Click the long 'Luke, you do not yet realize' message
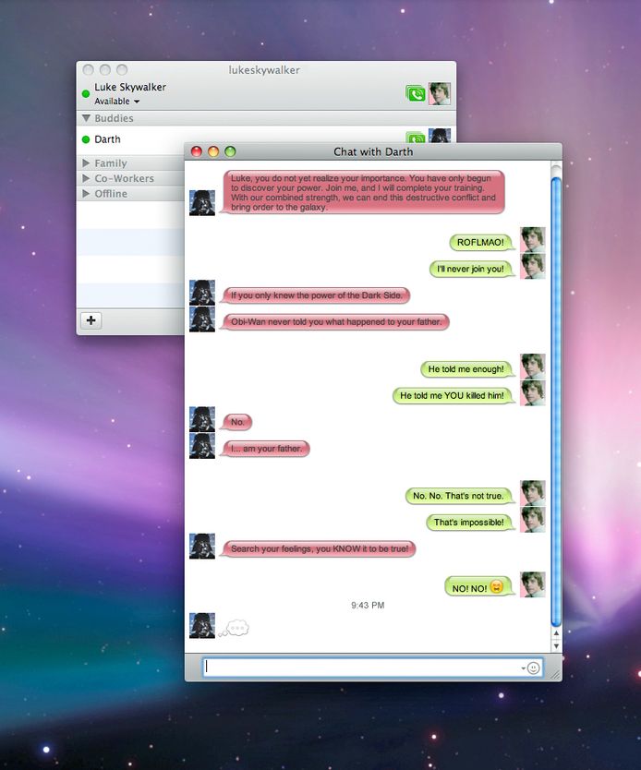641x770 pixels. pos(364,192)
